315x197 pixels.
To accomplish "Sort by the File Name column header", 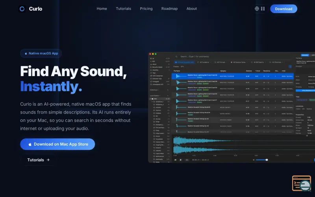I will pyautogui.click(x=177, y=71).
